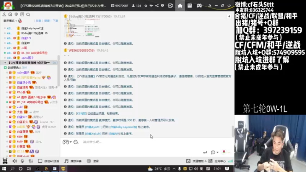
Task: Open the channel list panel icon beside home
Action: (189, 6)
